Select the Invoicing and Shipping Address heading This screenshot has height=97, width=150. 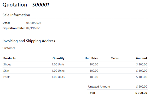[x=29, y=41]
